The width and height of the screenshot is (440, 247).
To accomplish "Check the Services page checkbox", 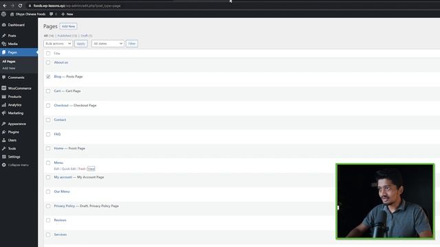I will point(48,235).
